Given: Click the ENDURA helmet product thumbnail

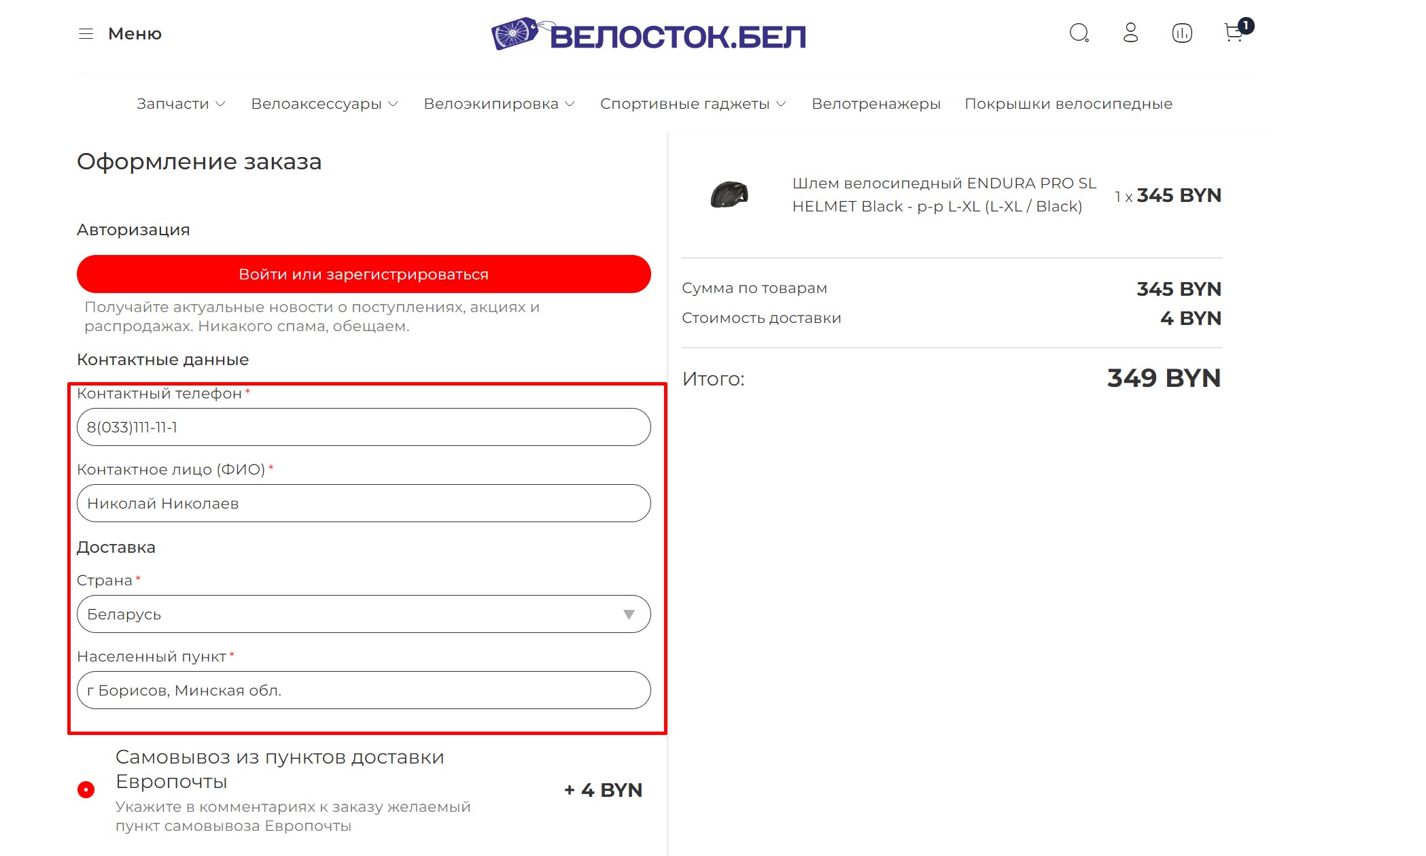Looking at the screenshot, I should click(x=729, y=195).
